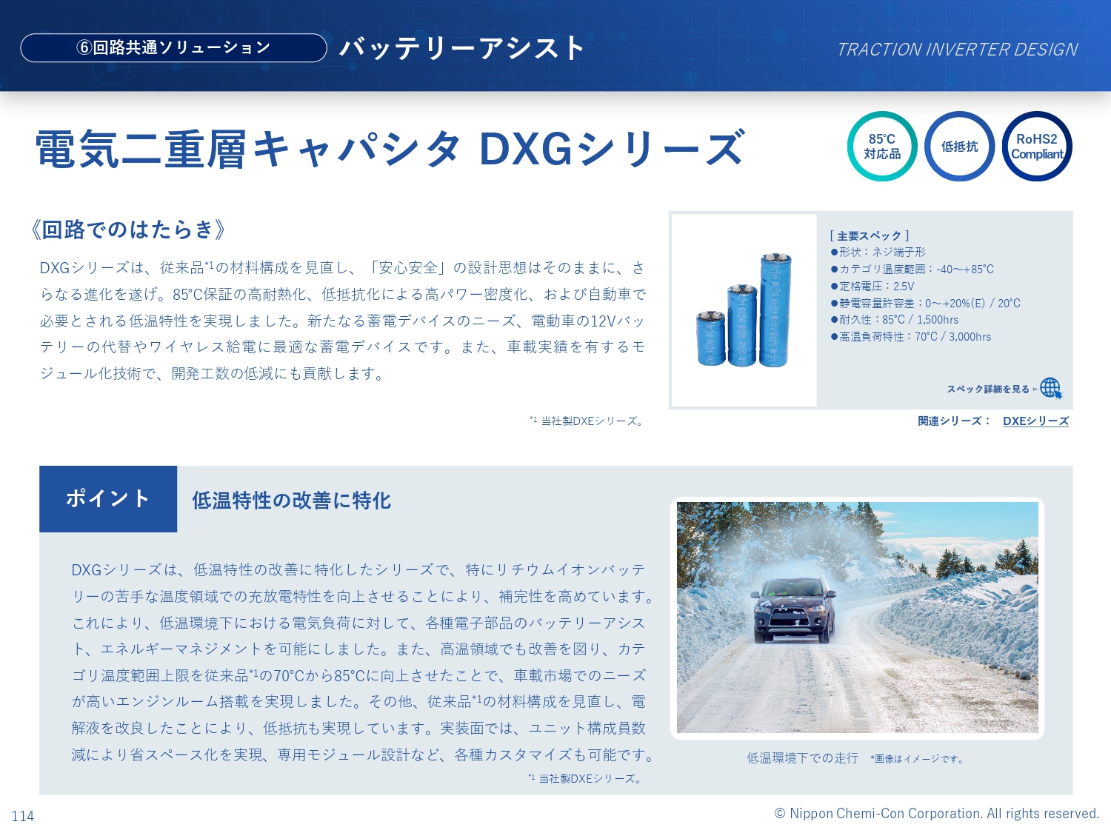Select the 低抵抗 circular badge

coord(959,147)
